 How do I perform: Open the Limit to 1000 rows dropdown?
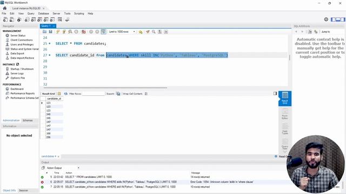coord(122,32)
